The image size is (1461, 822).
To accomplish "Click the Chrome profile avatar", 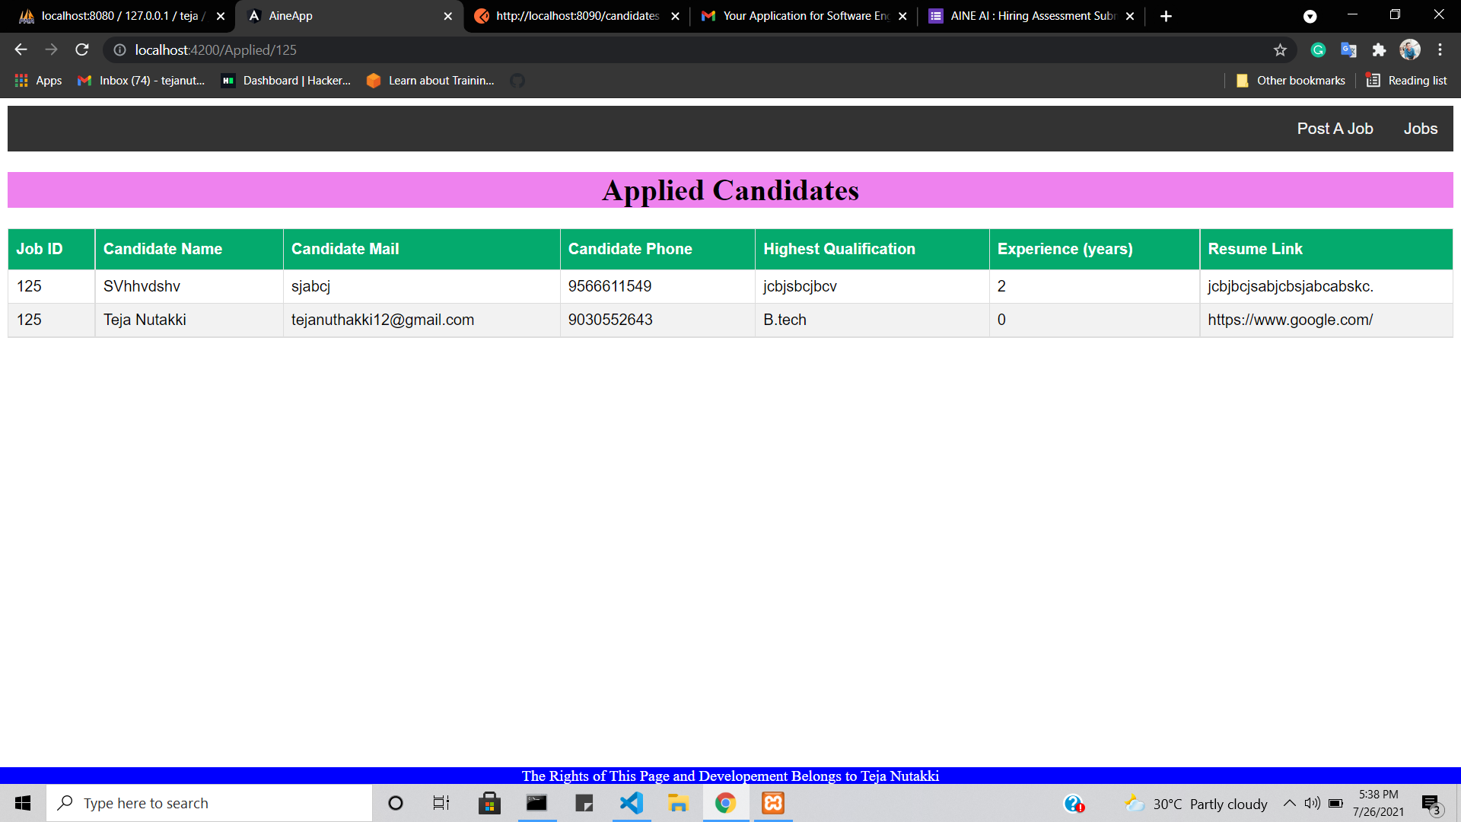I will click(x=1410, y=49).
